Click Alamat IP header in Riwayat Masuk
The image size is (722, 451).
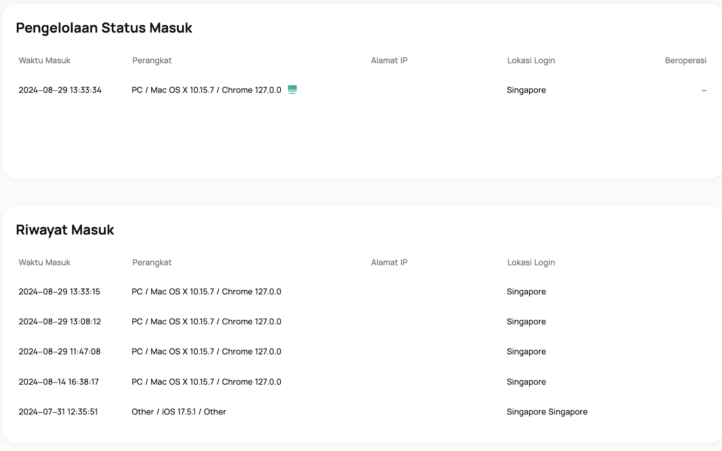[389, 262]
